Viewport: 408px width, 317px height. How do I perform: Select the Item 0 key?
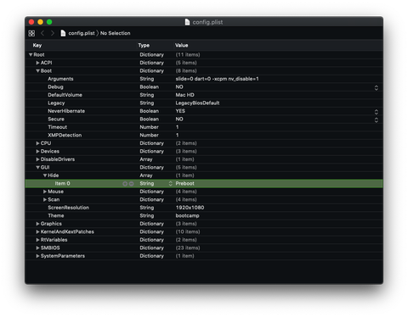(x=62, y=184)
